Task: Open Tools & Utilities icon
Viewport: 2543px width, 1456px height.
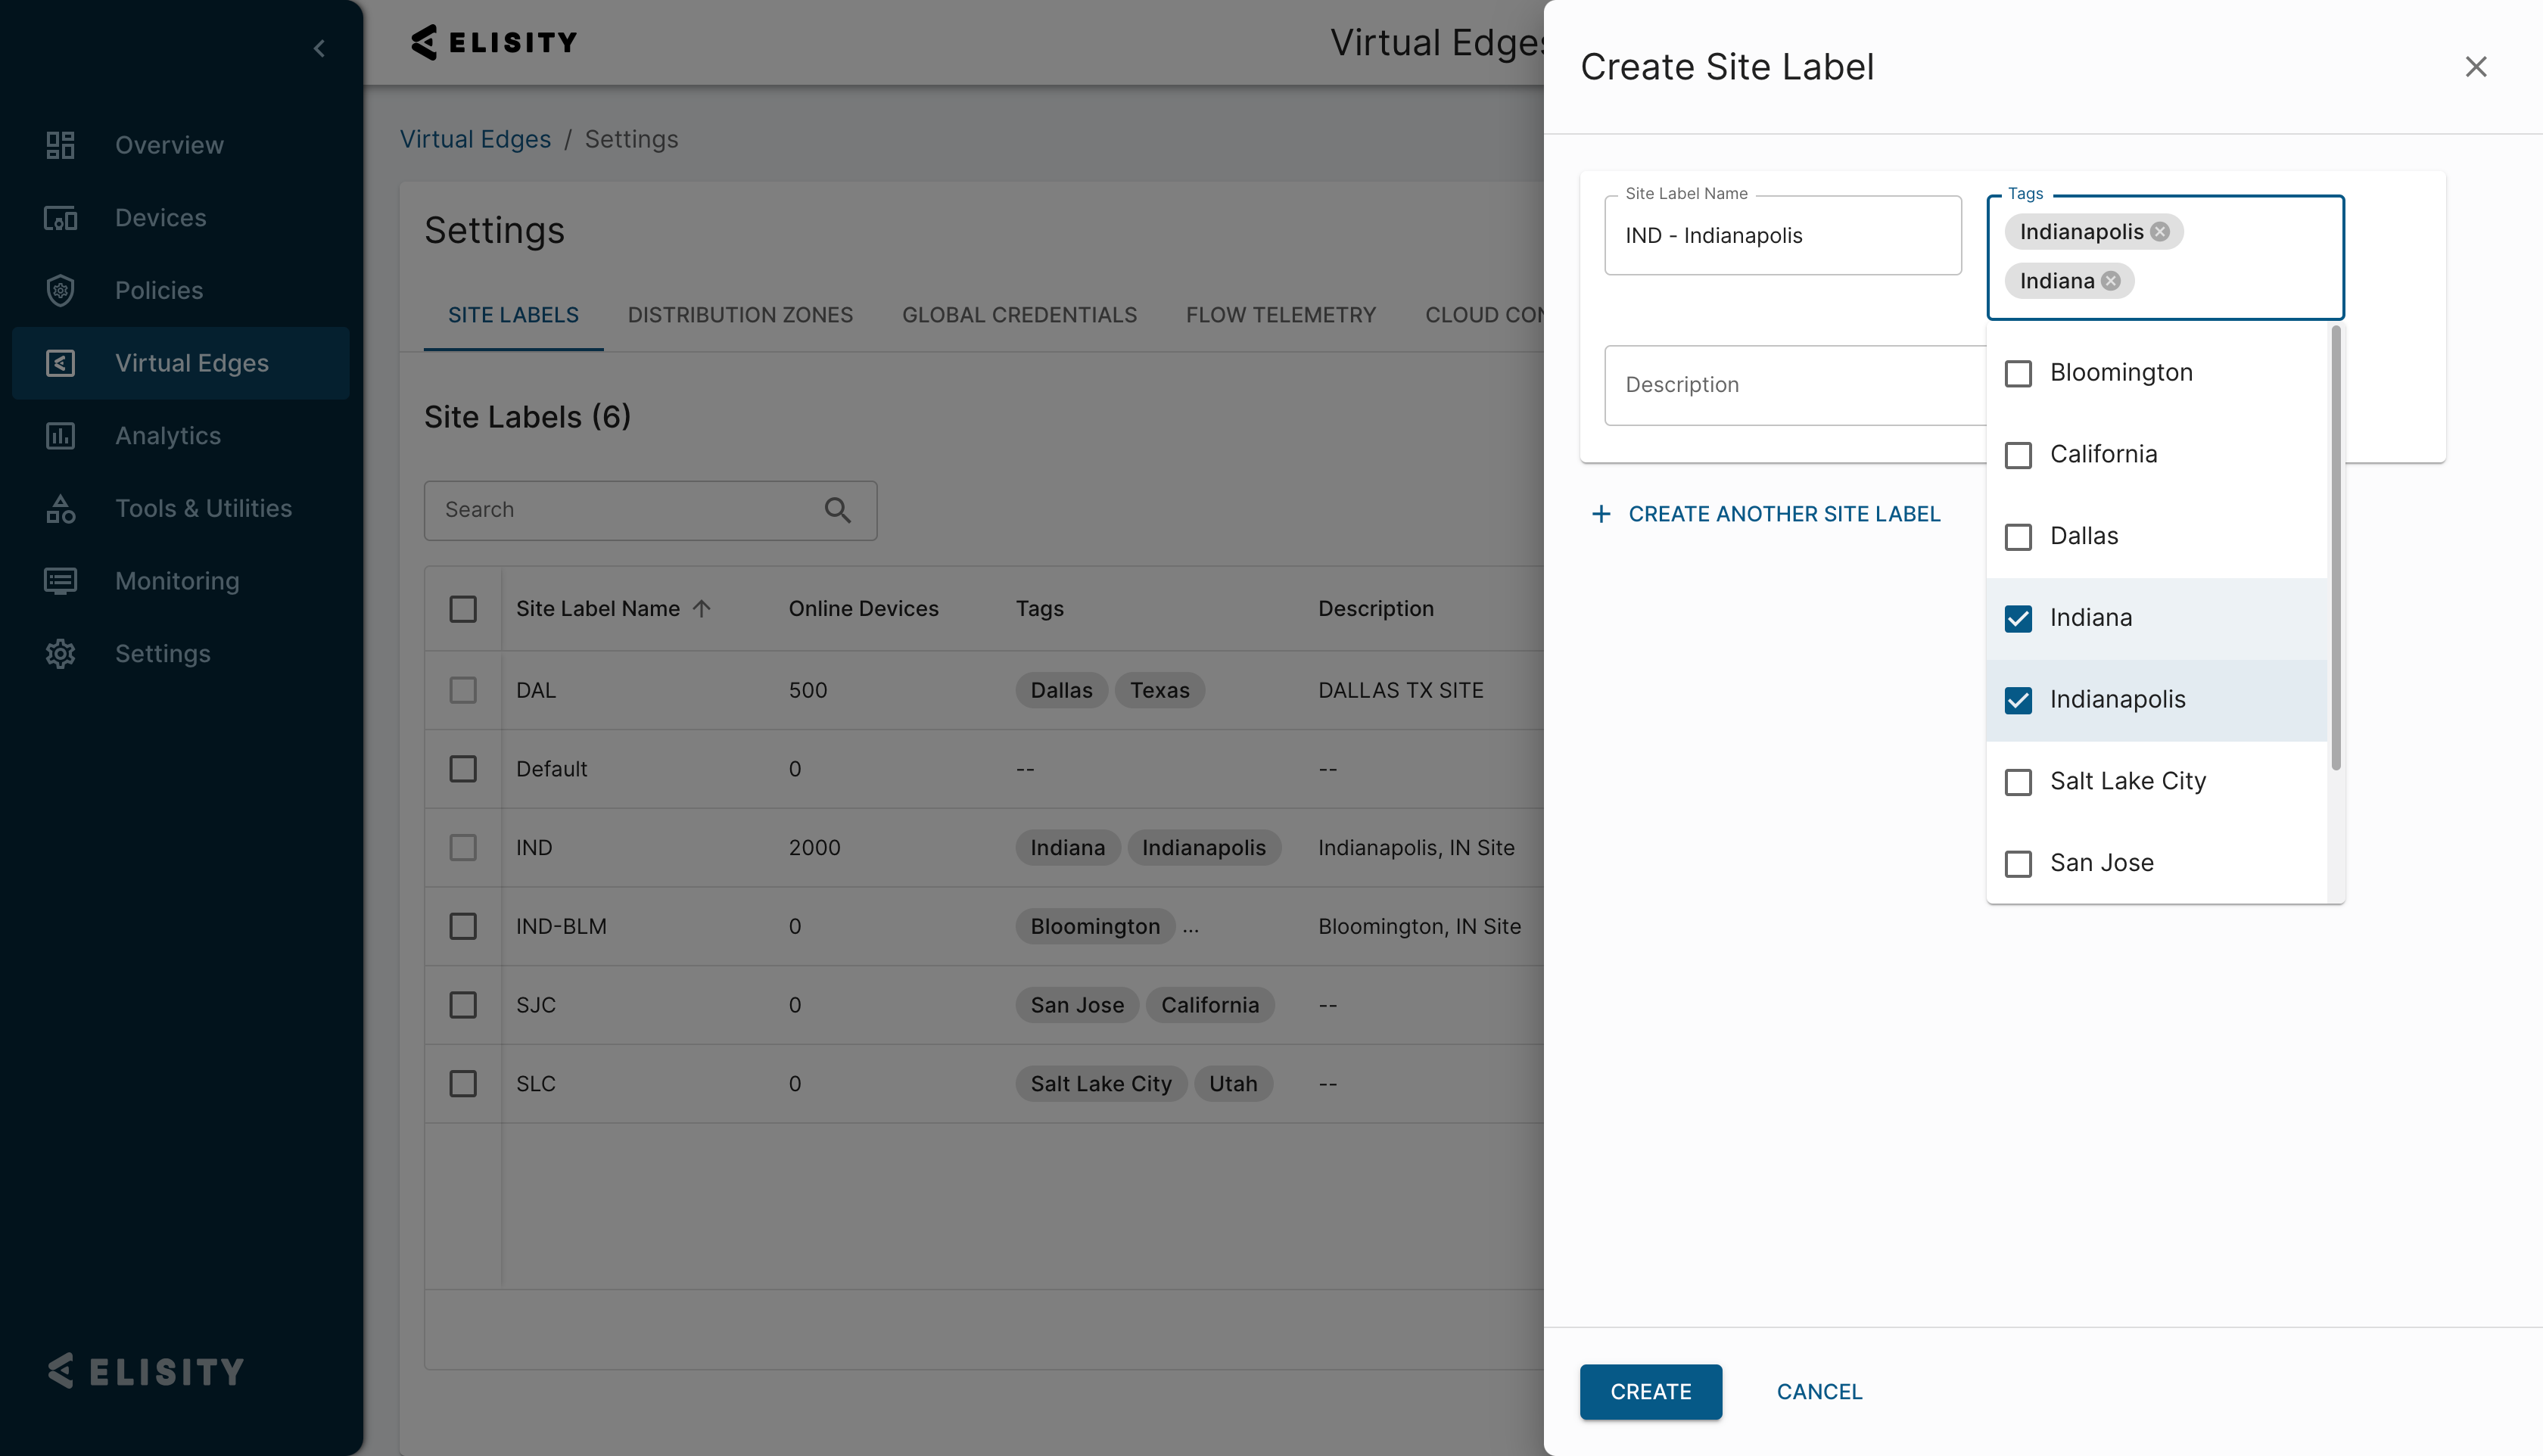Action: [x=60, y=509]
